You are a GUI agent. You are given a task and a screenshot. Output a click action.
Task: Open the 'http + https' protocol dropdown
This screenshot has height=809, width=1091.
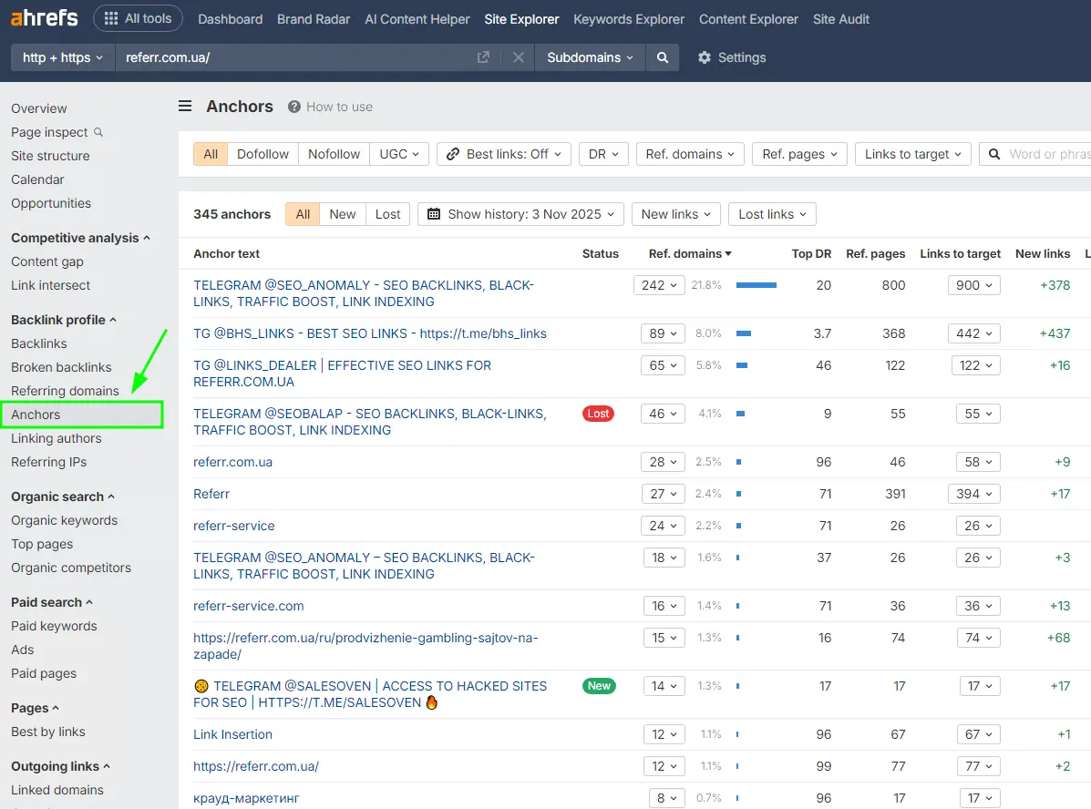(x=61, y=56)
